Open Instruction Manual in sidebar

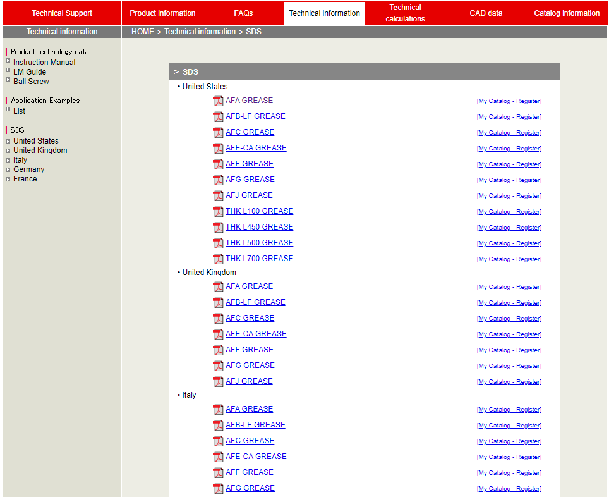tap(44, 63)
